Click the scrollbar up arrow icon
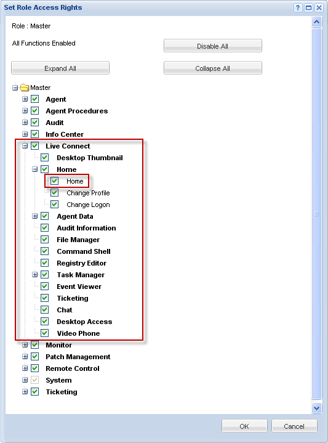The image size is (328, 443). point(316,22)
